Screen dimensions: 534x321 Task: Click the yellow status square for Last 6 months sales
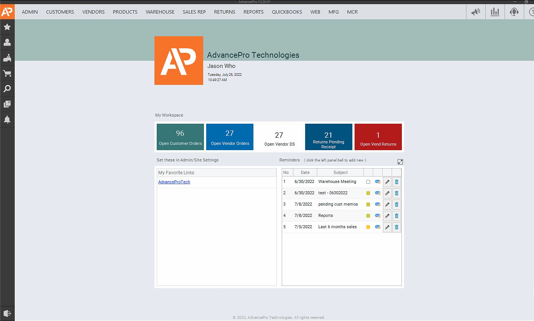coord(368,227)
